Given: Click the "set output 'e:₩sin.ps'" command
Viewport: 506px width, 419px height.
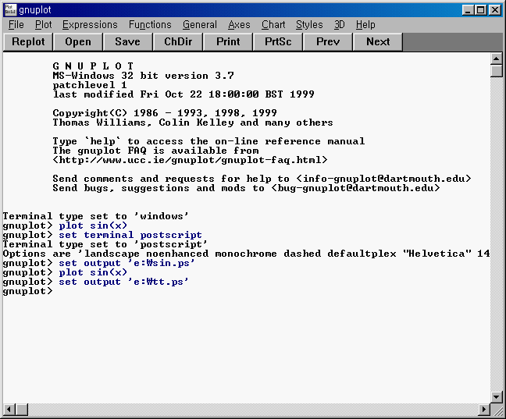Looking at the screenshot, I should 126,263.
